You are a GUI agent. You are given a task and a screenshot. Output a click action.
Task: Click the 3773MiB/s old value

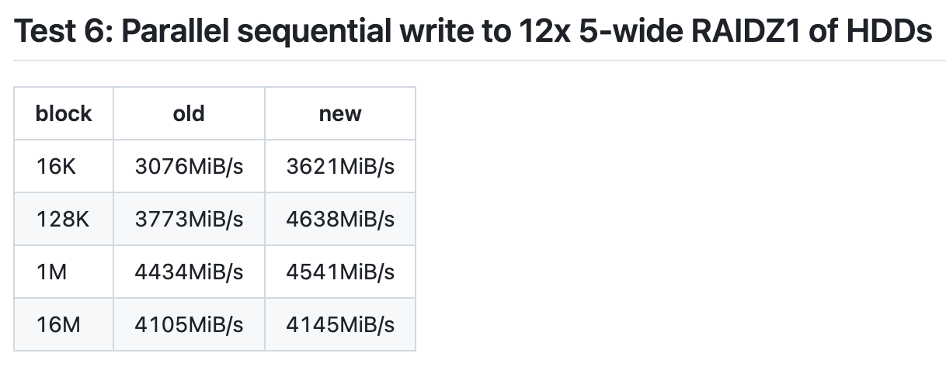click(x=189, y=219)
